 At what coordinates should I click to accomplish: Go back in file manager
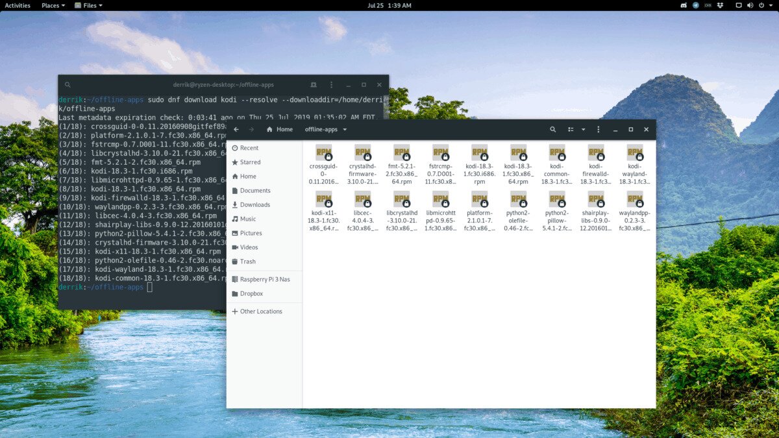tap(236, 130)
